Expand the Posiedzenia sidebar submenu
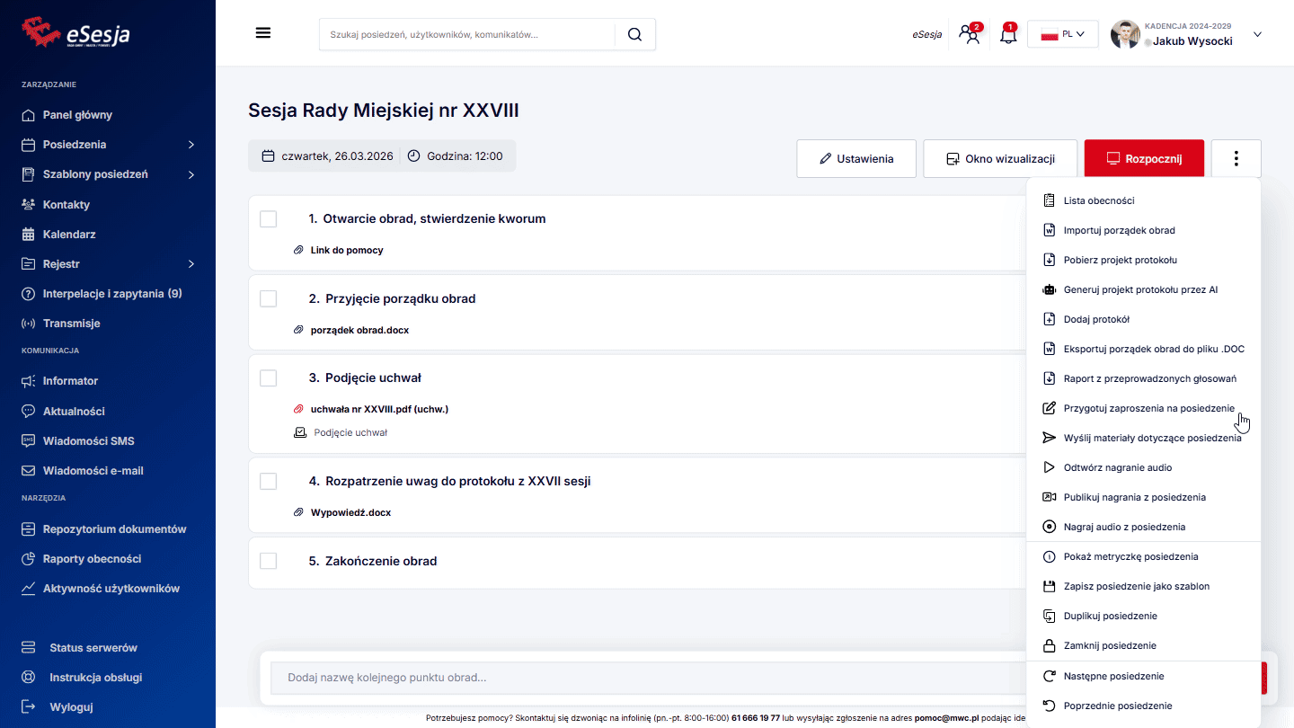1294x728 pixels. [191, 145]
